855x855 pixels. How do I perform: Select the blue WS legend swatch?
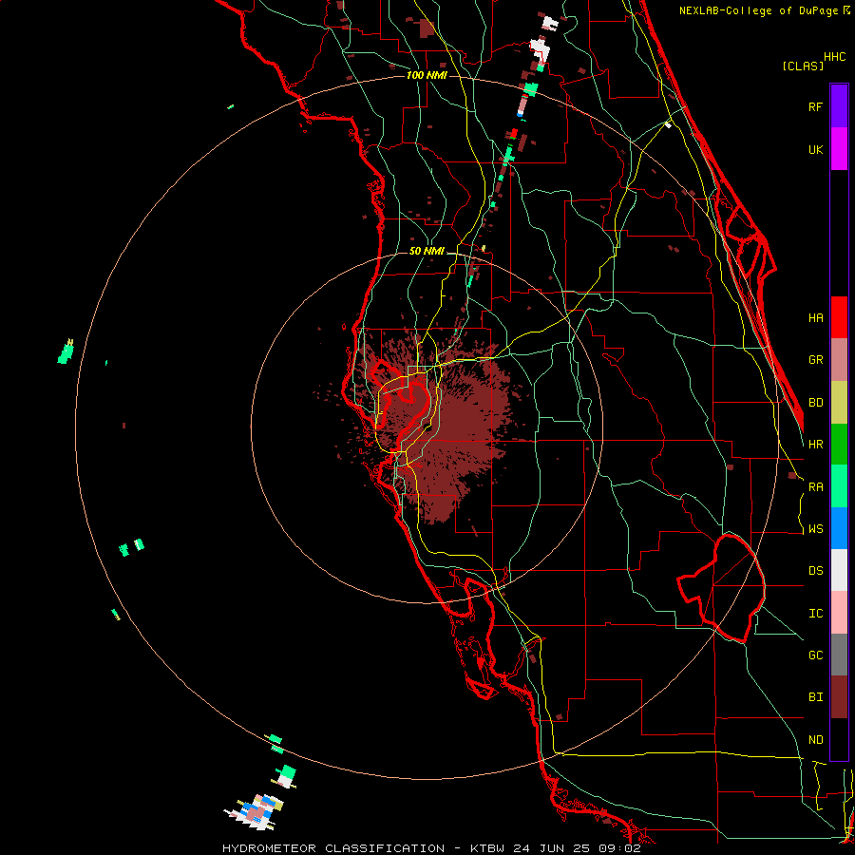[x=839, y=528]
